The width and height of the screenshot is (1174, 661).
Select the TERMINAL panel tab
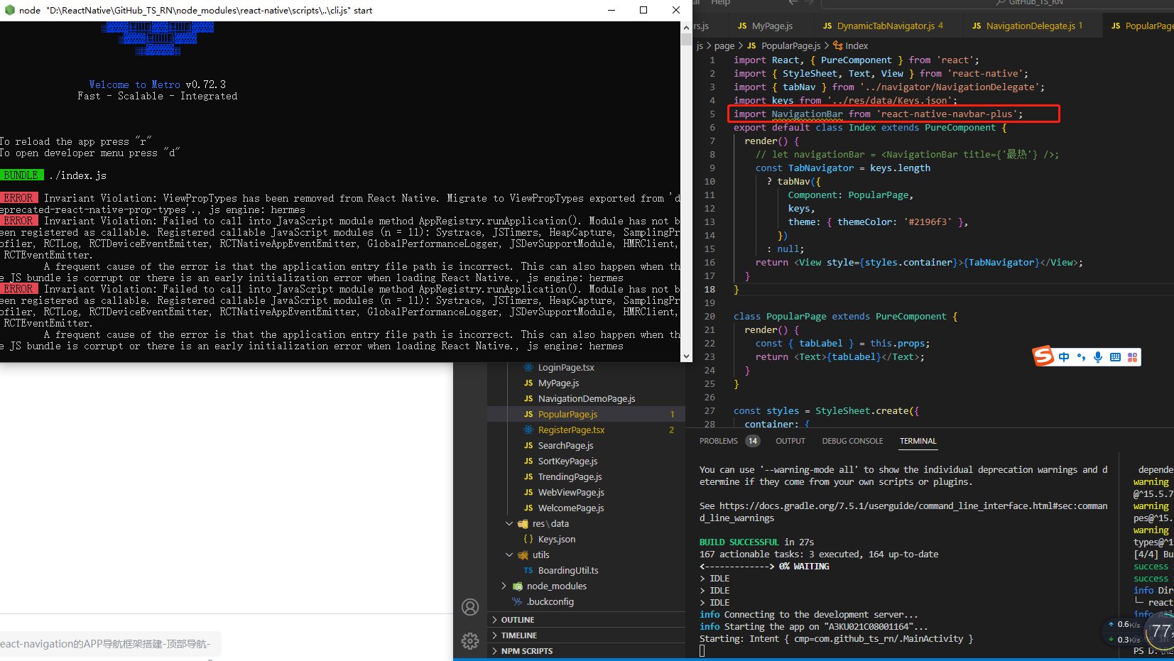(x=918, y=441)
